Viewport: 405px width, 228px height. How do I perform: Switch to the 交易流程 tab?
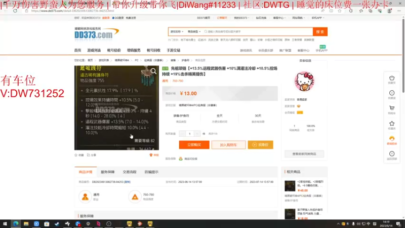(130, 172)
